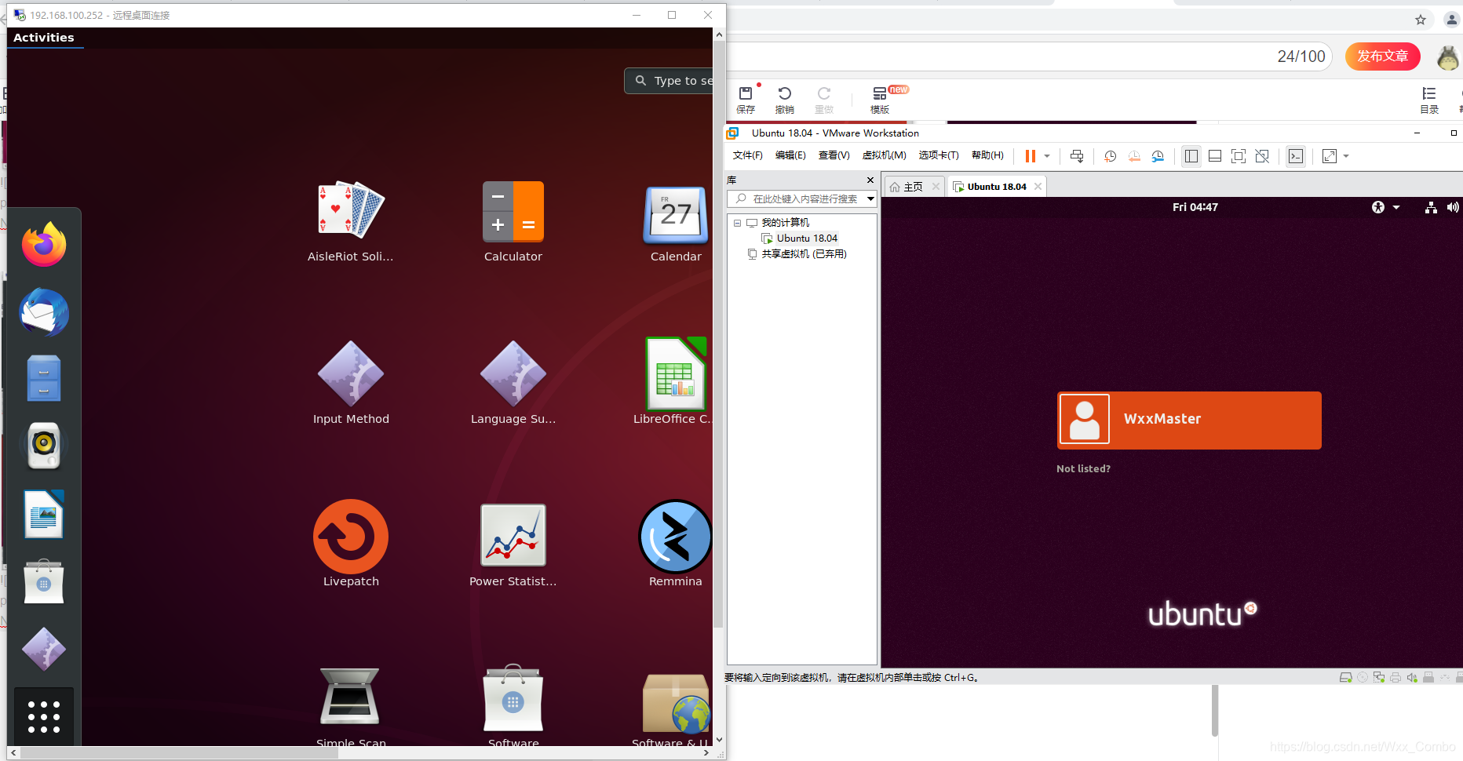Toggle the console view button

point(1296,156)
